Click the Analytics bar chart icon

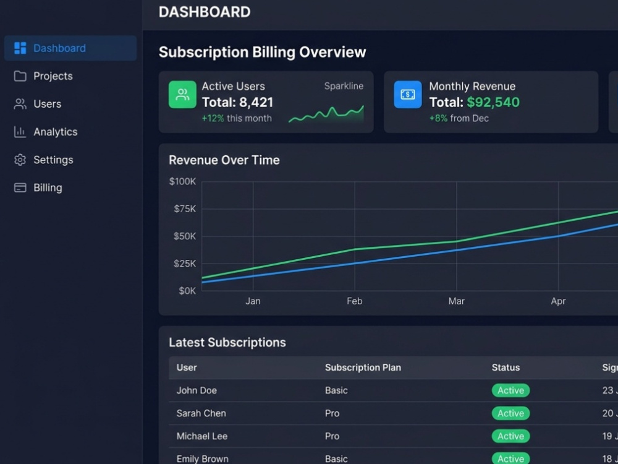point(20,132)
